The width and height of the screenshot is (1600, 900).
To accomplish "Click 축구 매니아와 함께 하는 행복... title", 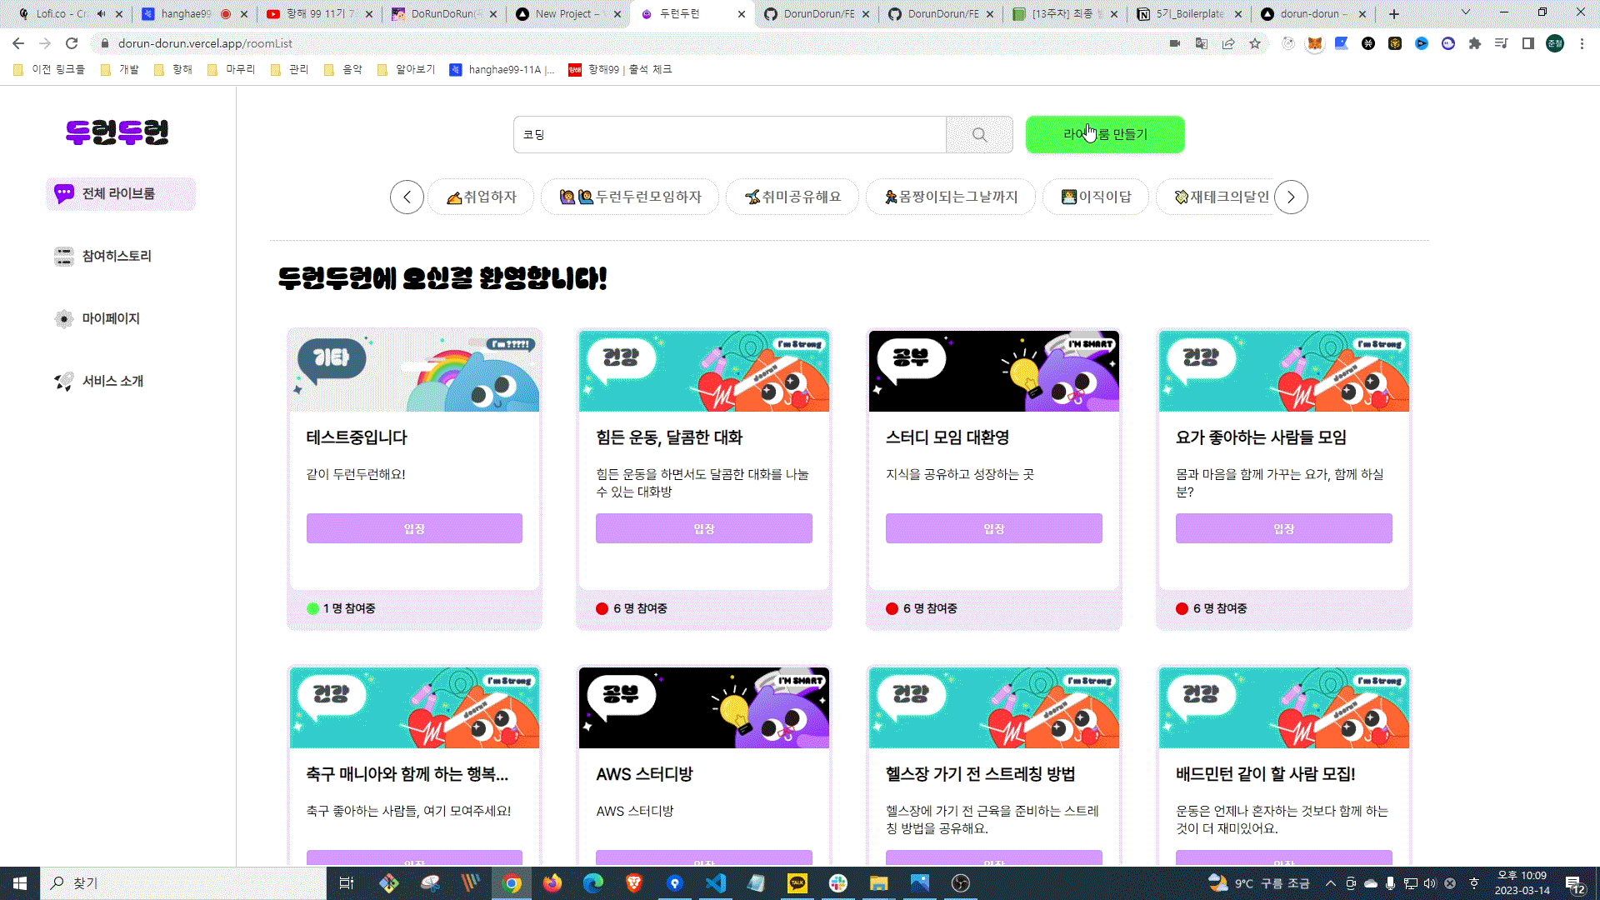I will click(407, 774).
